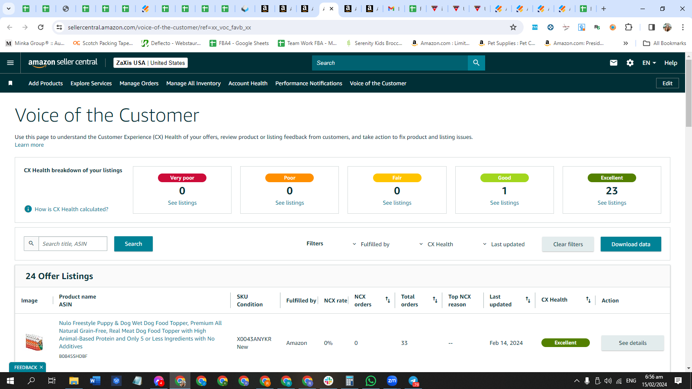Open the Windows Start menu
692x389 pixels.
click(x=10, y=381)
